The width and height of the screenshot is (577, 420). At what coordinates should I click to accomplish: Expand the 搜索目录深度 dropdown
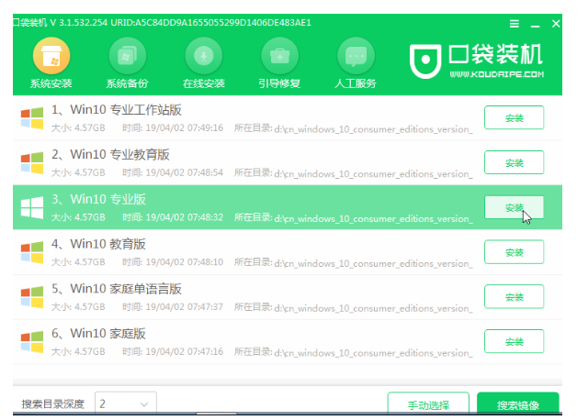click(126, 403)
